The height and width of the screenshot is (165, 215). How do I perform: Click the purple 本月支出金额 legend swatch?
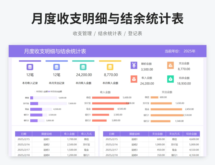(49, 92)
